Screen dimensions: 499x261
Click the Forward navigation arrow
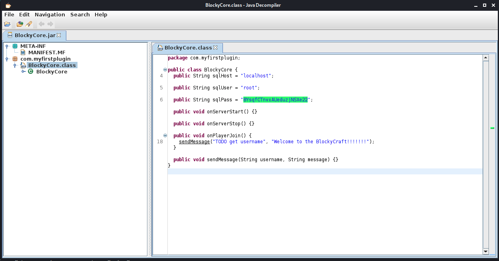tap(50, 24)
